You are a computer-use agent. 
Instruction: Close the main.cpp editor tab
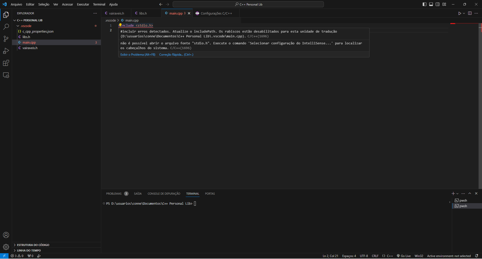[x=189, y=13]
